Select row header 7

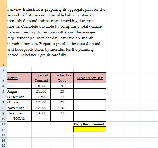coord(3,102)
